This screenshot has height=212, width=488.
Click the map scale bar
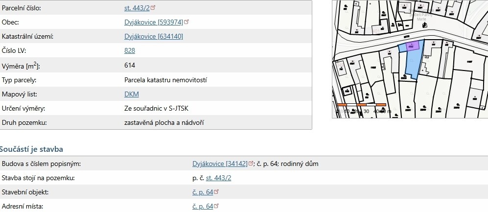(362, 105)
